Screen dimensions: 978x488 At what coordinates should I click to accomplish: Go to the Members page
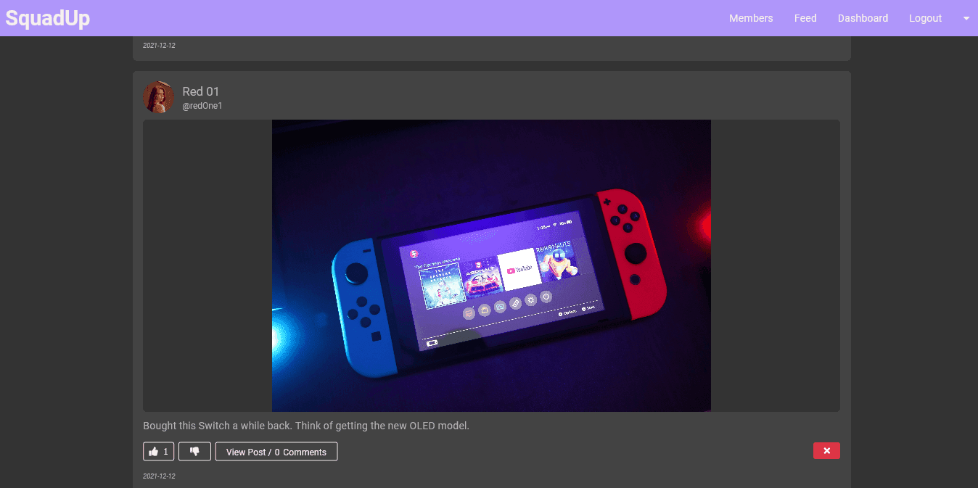[x=751, y=18]
